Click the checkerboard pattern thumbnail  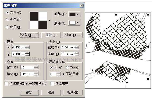click(x=38, y=20)
